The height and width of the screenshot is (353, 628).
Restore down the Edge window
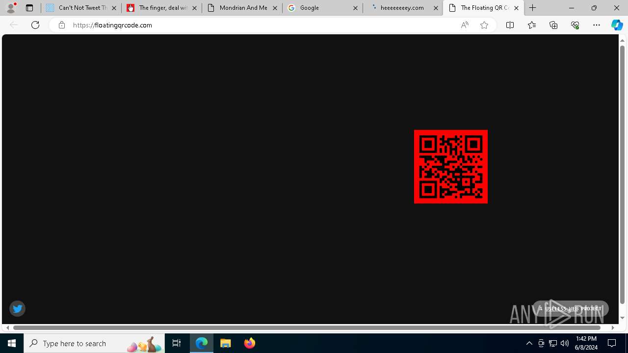(594, 8)
